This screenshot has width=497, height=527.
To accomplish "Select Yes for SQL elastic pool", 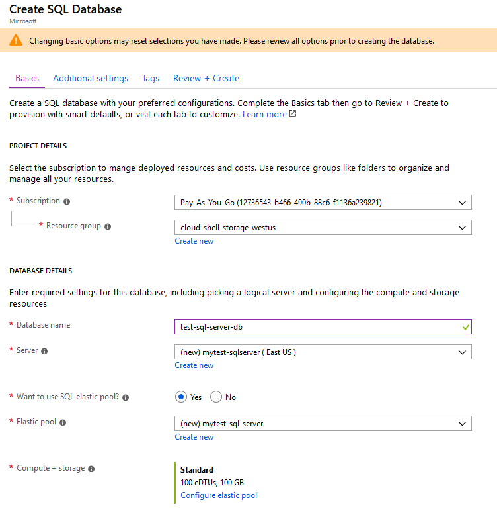I will [181, 397].
